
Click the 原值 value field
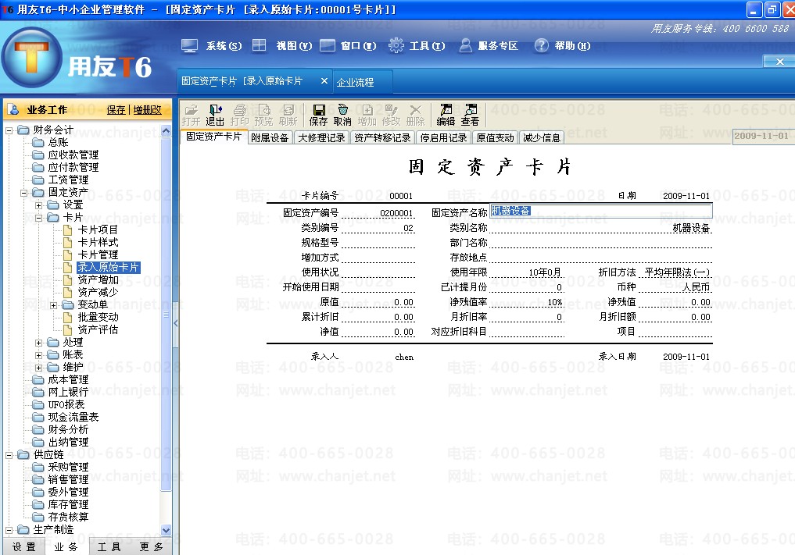pyautogui.click(x=378, y=302)
